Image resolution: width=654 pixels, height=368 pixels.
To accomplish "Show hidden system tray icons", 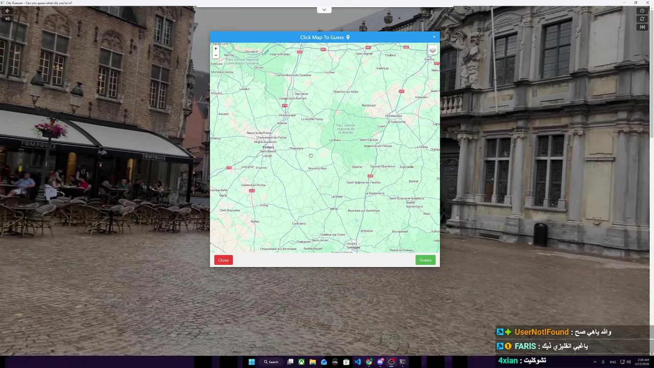I will click(x=595, y=362).
